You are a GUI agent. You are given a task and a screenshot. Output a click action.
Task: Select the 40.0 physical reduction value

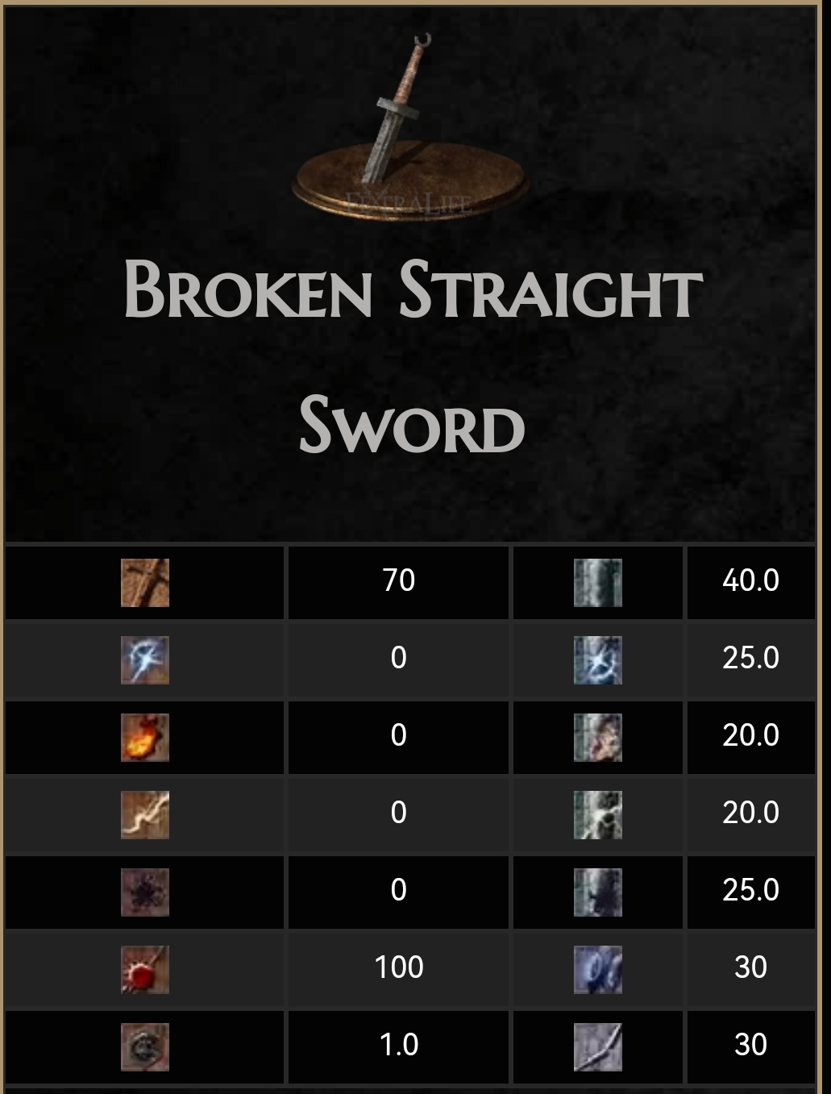(x=750, y=580)
